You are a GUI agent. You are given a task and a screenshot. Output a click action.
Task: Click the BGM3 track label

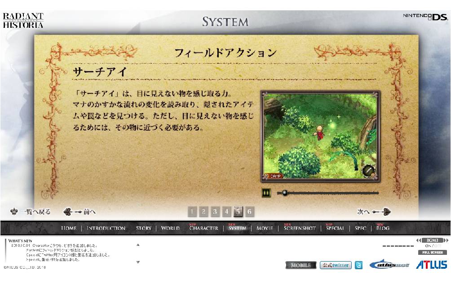point(432,240)
